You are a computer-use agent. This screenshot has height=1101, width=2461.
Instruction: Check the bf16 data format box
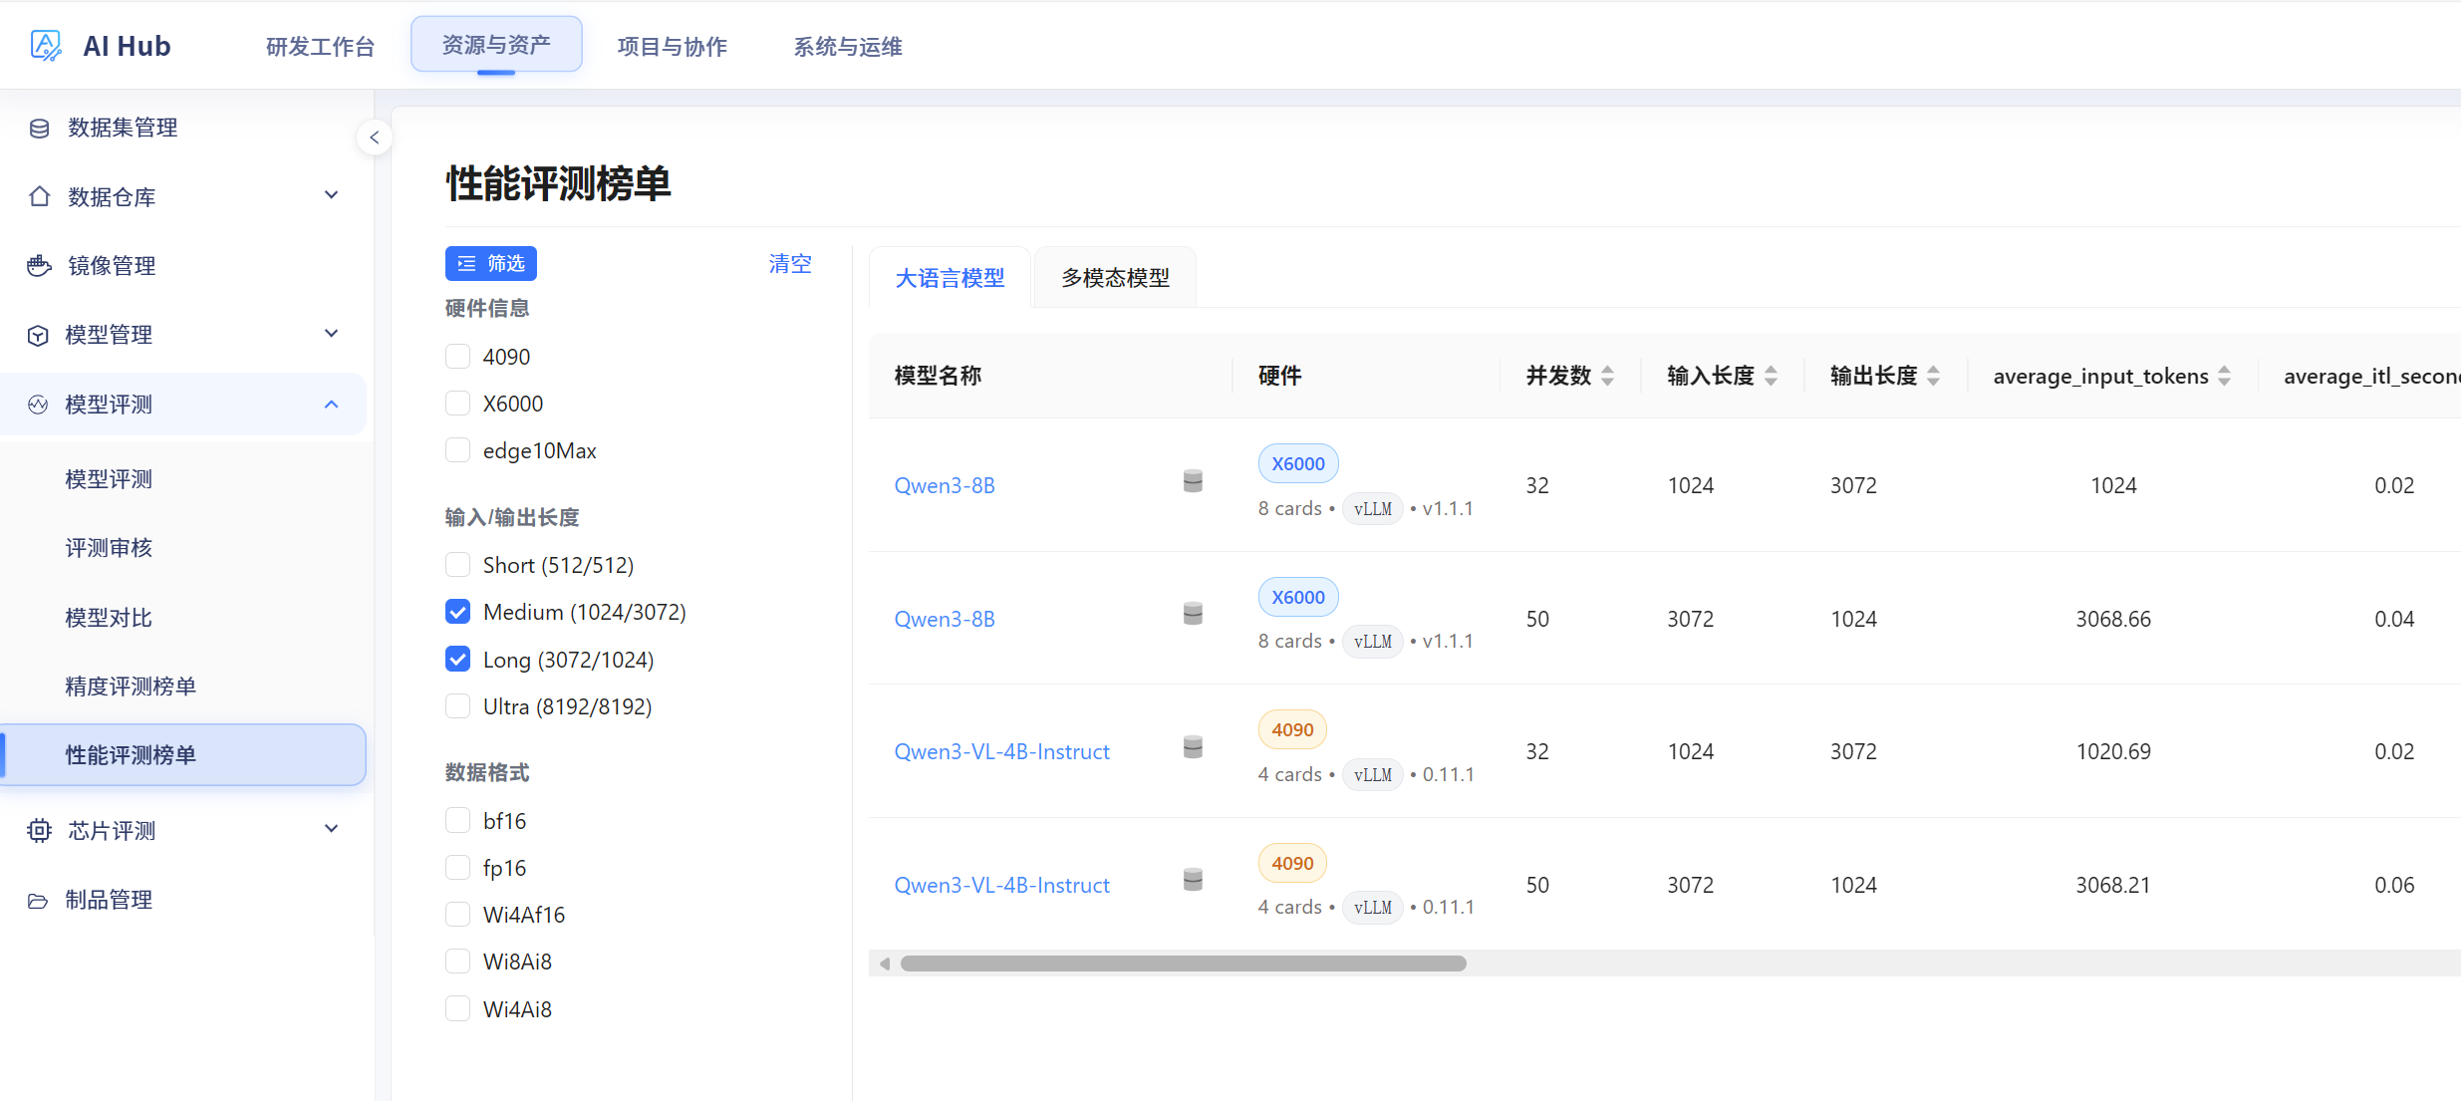(x=457, y=821)
